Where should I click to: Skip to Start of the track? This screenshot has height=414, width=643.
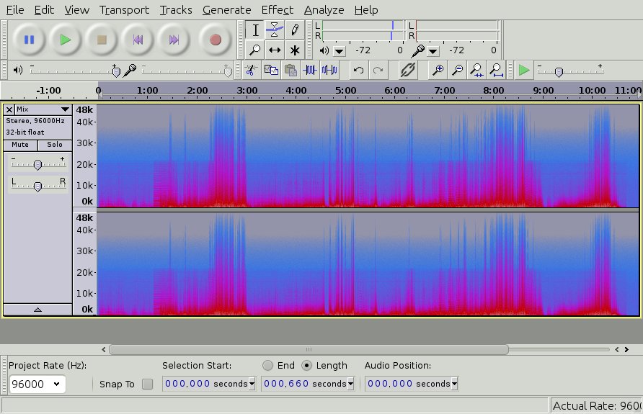click(138, 40)
